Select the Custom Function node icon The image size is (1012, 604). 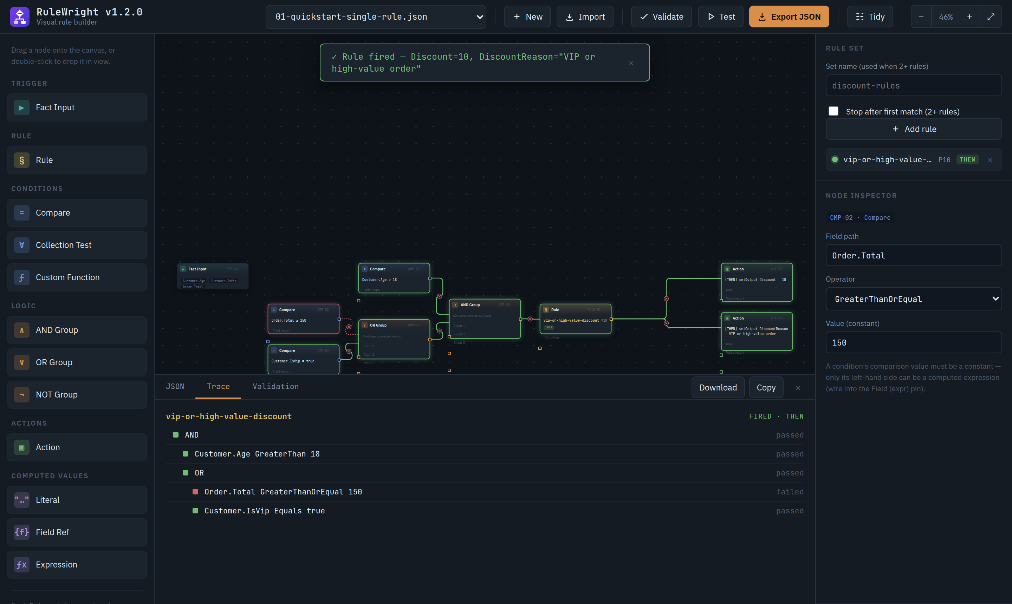coord(21,277)
